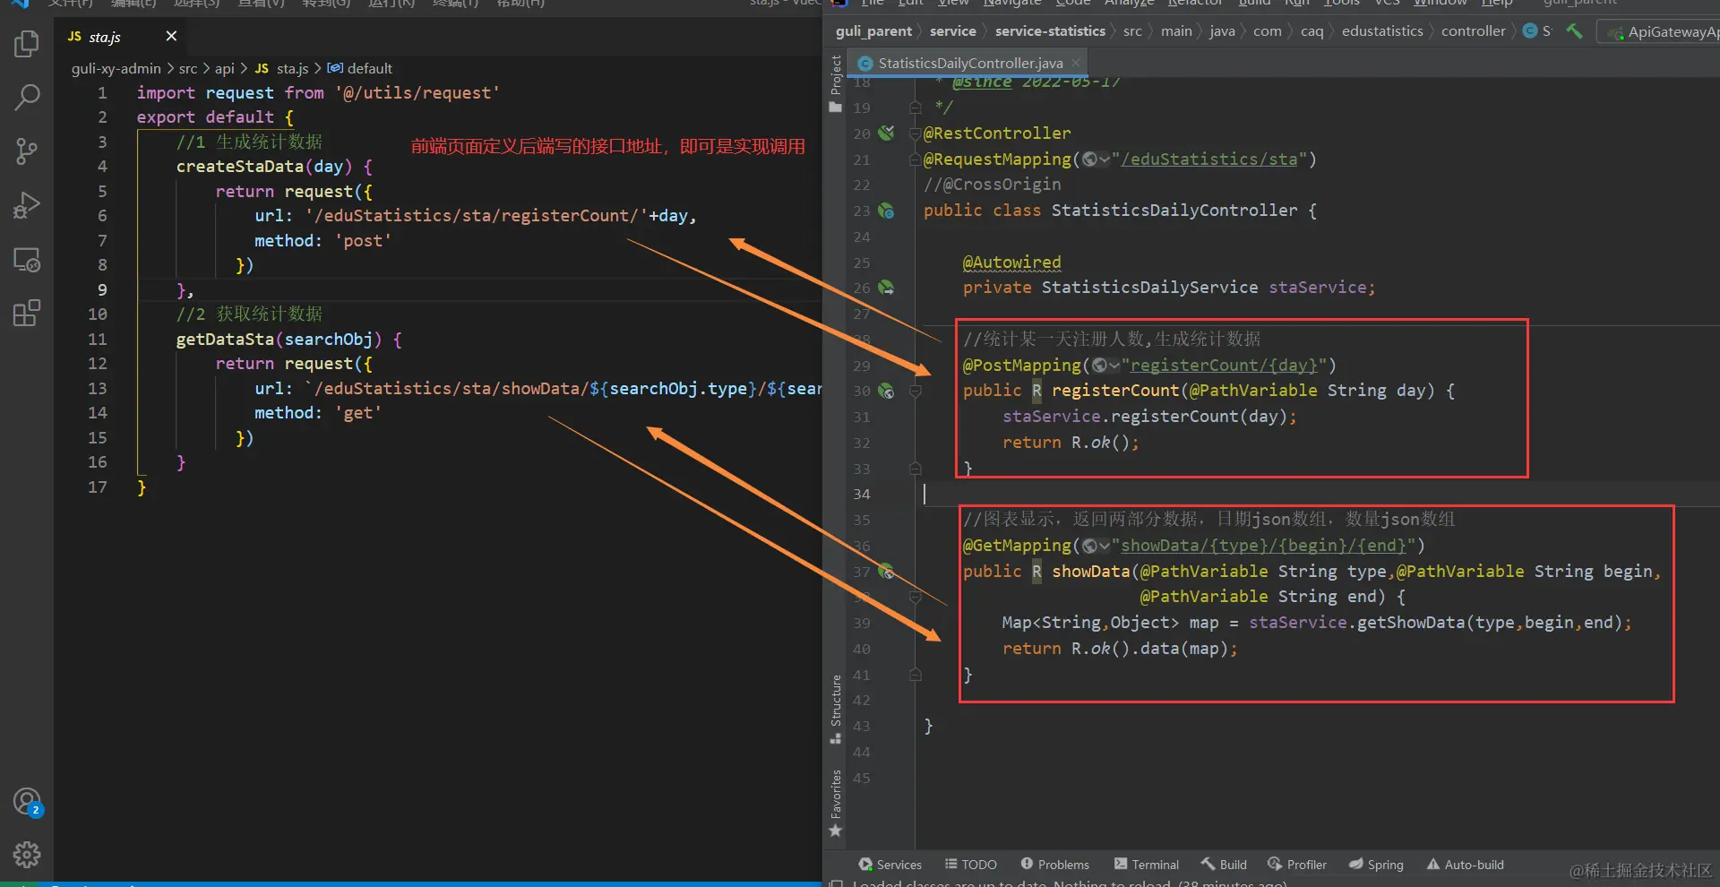Click the method: 'post' line in sta.js

coord(323,241)
